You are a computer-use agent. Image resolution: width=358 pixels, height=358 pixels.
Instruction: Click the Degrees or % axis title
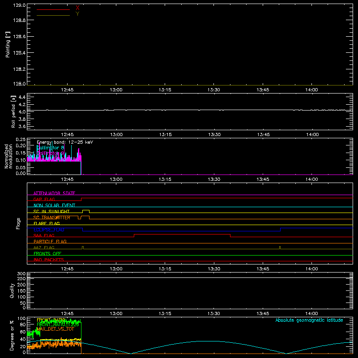[x=12, y=335]
